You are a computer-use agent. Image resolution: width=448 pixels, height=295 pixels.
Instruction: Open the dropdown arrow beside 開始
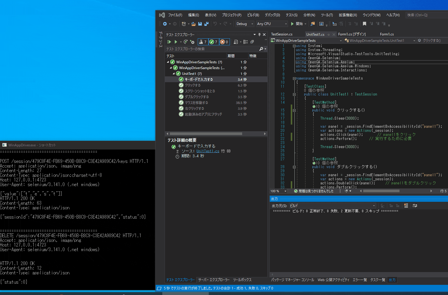[x=305, y=24]
